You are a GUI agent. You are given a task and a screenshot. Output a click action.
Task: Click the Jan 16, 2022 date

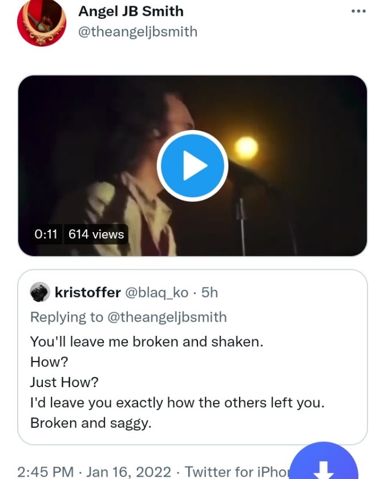click(x=129, y=472)
